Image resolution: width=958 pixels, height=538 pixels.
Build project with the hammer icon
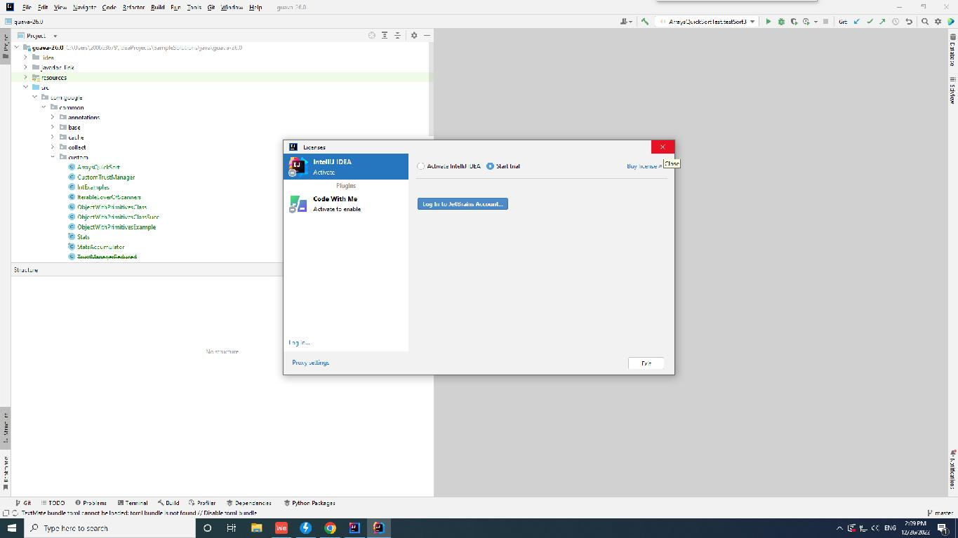644,22
